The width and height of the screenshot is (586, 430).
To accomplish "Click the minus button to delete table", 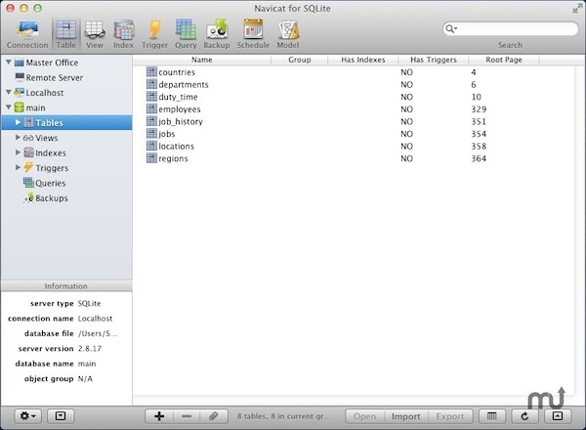I will pos(187,416).
